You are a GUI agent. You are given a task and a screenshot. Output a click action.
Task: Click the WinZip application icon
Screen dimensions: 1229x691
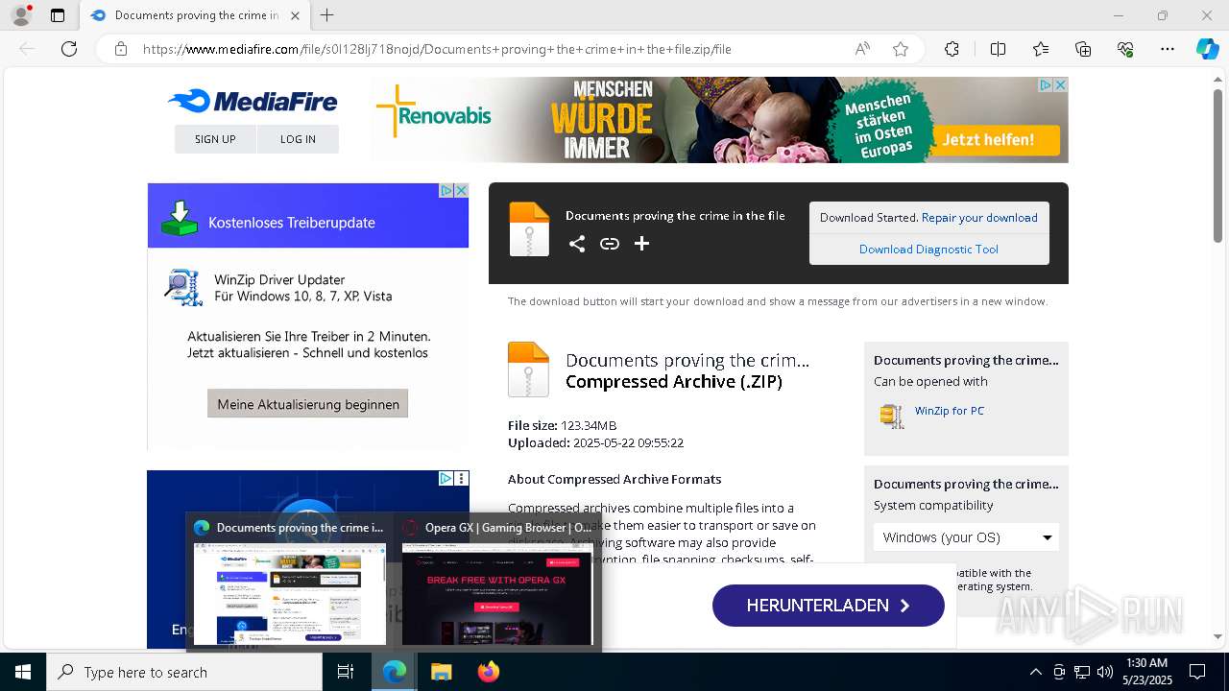pyautogui.click(x=892, y=416)
